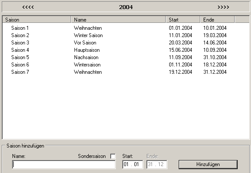The height and width of the screenshot is (173, 251).
Task: Click start date 19.12.2004
Action: (180, 72)
